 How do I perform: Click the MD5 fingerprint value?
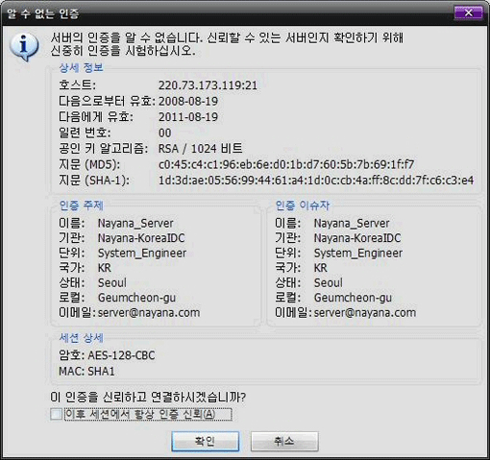[286, 164]
